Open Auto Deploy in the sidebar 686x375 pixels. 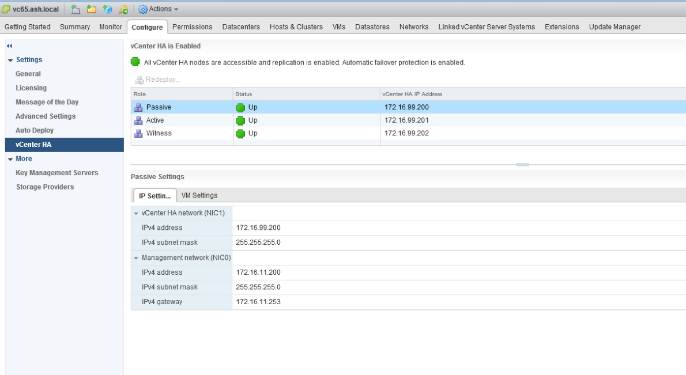pos(35,130)
